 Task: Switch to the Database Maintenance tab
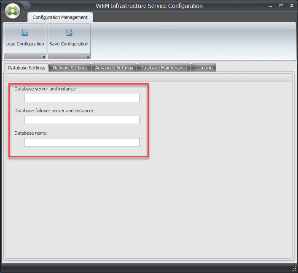tap(164, 68)
